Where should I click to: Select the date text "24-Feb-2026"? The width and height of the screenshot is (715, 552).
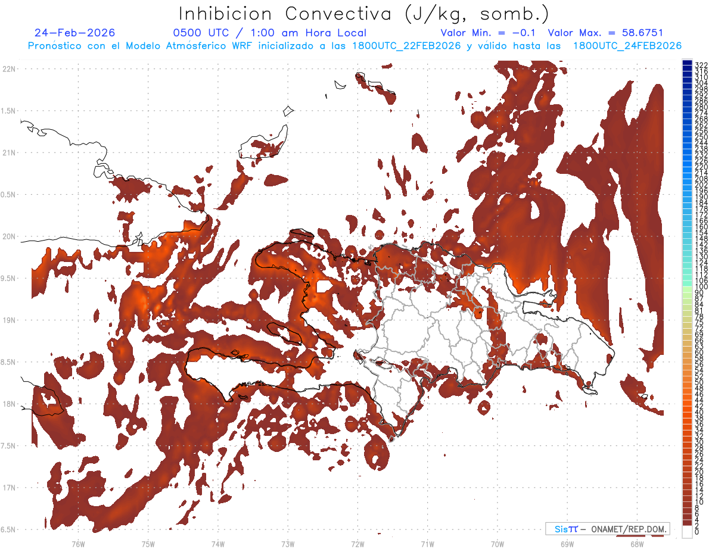(75, 33)
